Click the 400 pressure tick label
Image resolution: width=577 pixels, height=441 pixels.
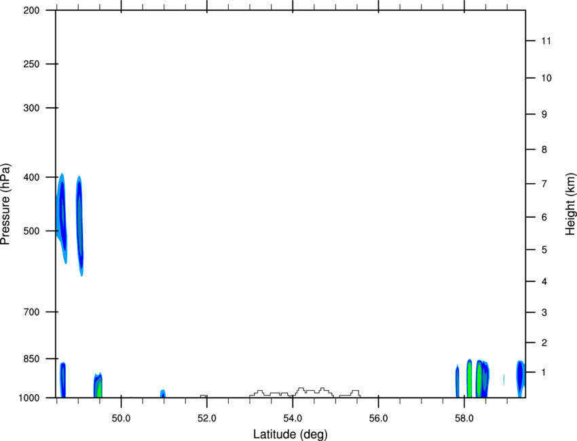coord(31,177)
